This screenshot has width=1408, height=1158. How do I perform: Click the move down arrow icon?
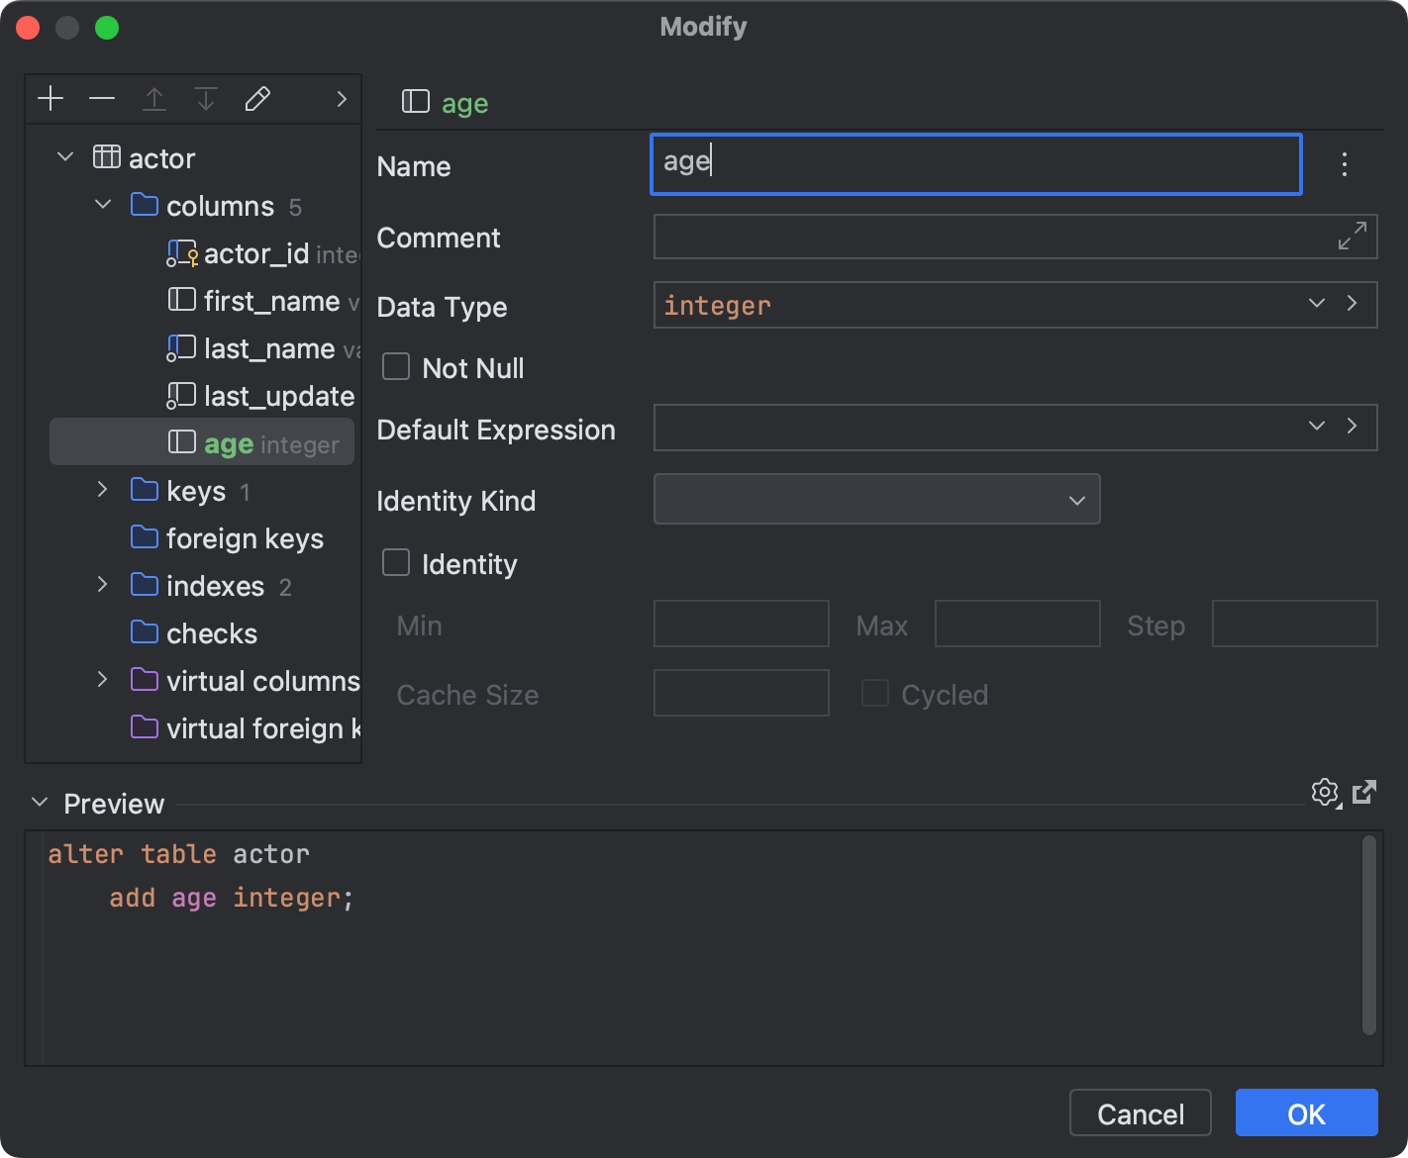coord(206,98)
